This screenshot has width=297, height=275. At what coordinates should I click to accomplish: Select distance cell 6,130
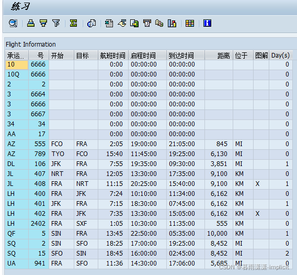tap(219, 154)
